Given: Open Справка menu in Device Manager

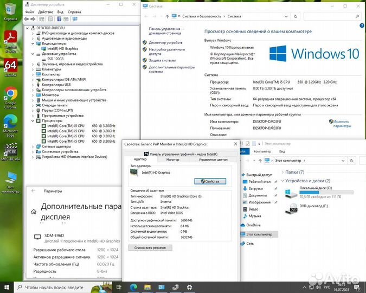Looking at the screenshot, I should pyautogui.click(x=74, y=12).
